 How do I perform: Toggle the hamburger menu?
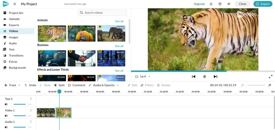click(x=15, y=4)
